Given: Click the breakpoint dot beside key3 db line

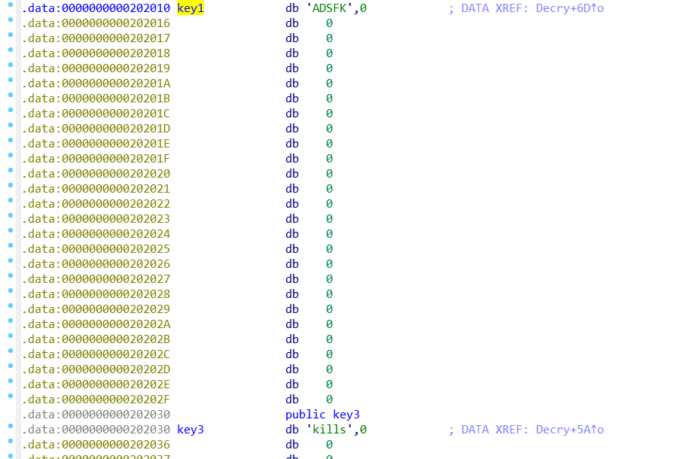Looking at the screenshot, I should [x=11, y=426].
